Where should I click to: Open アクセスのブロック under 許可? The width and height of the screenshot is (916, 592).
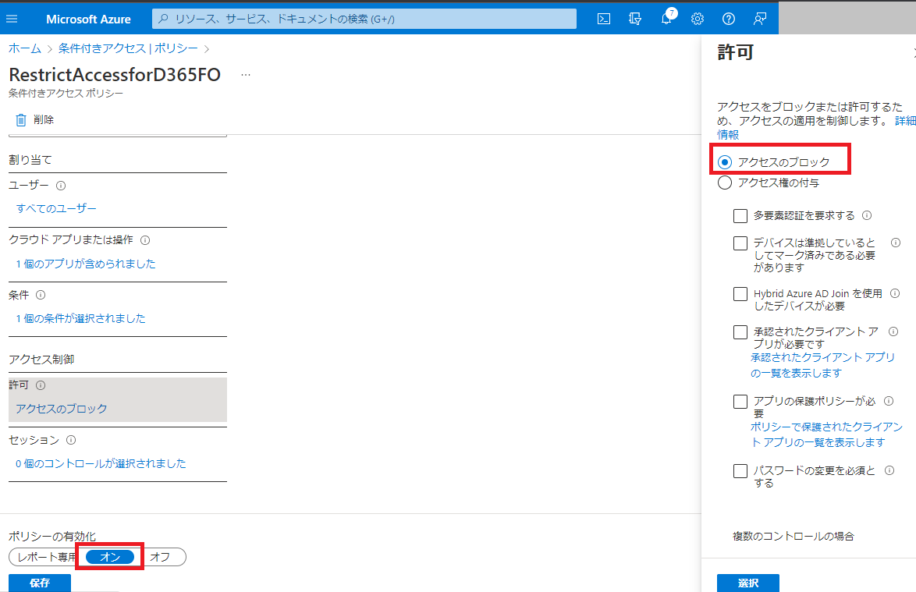click(x=62, y=409)
